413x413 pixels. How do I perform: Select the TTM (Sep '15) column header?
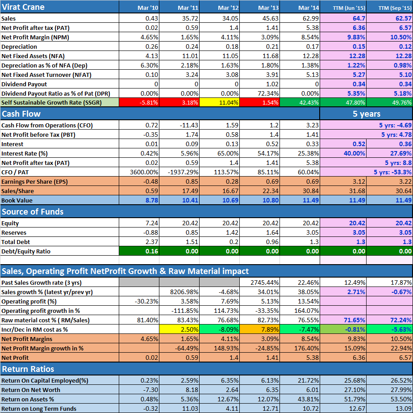pyautogui.click(x=389, y=8)
